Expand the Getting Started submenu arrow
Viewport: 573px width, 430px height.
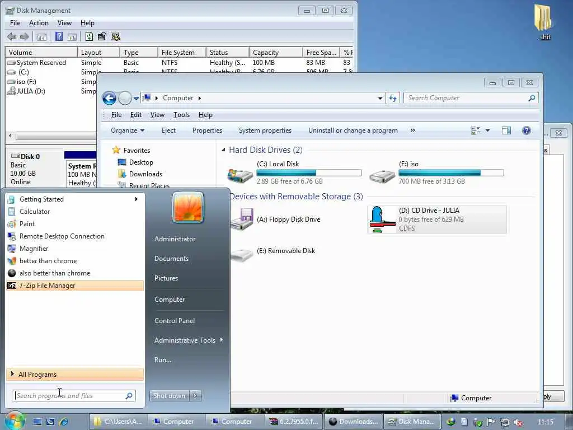click(137, 199)
